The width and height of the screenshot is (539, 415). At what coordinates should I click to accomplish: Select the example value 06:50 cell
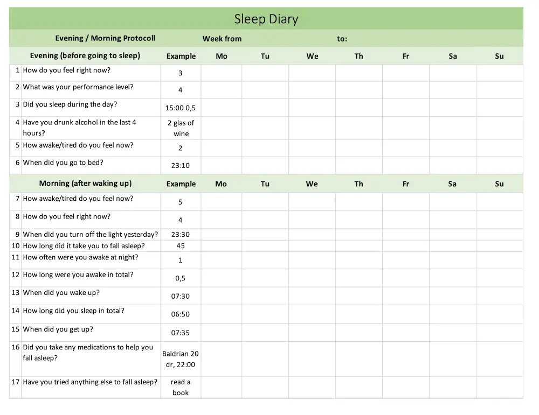[x=181, y=314]
